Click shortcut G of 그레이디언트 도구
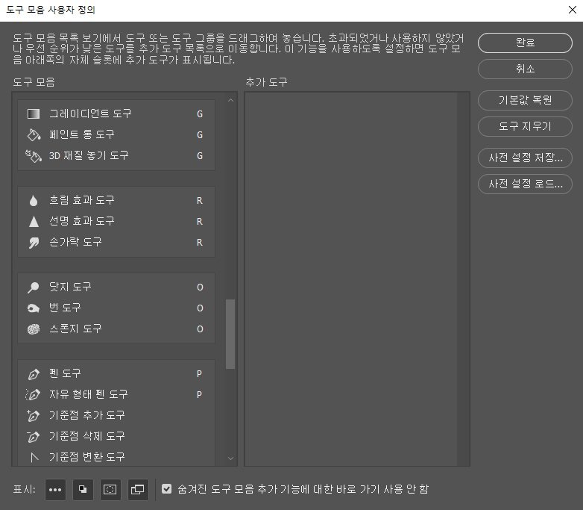This screenshot has width=583, height=510. [200, 114]
